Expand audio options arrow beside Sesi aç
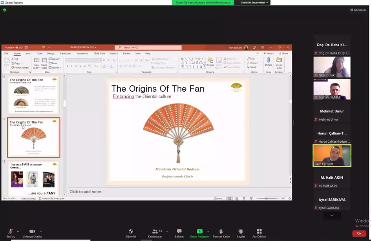This screenshot has width=371, height=241. (18, 231)
